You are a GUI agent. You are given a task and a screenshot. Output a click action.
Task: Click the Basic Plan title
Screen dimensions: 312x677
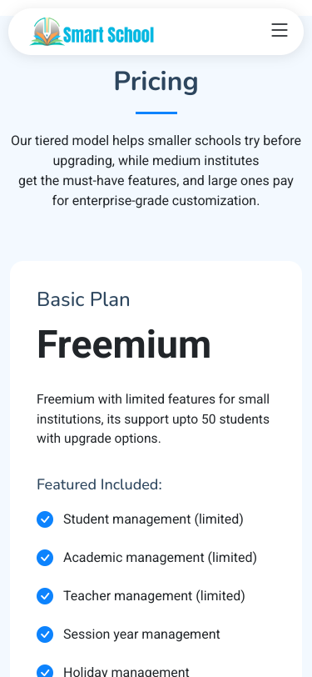point(83,299)
